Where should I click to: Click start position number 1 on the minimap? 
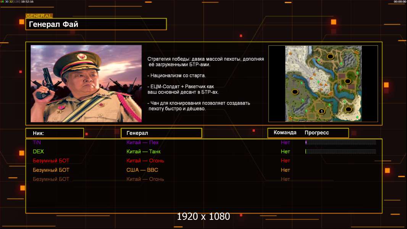click(x=321, y=111)
